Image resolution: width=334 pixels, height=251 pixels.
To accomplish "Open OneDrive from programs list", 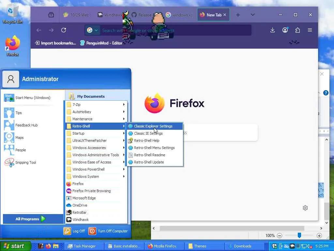I will point(96,205).
